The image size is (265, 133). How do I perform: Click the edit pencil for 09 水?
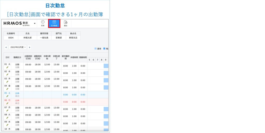[x=8, y=125]
